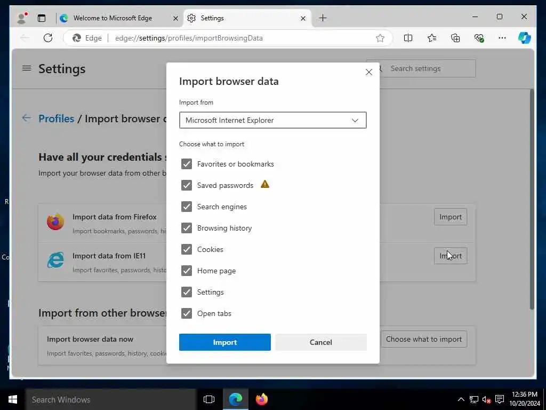Click the address bar URL
The width and height of the screenshot is (546, 410).
(x=189, y=38)
